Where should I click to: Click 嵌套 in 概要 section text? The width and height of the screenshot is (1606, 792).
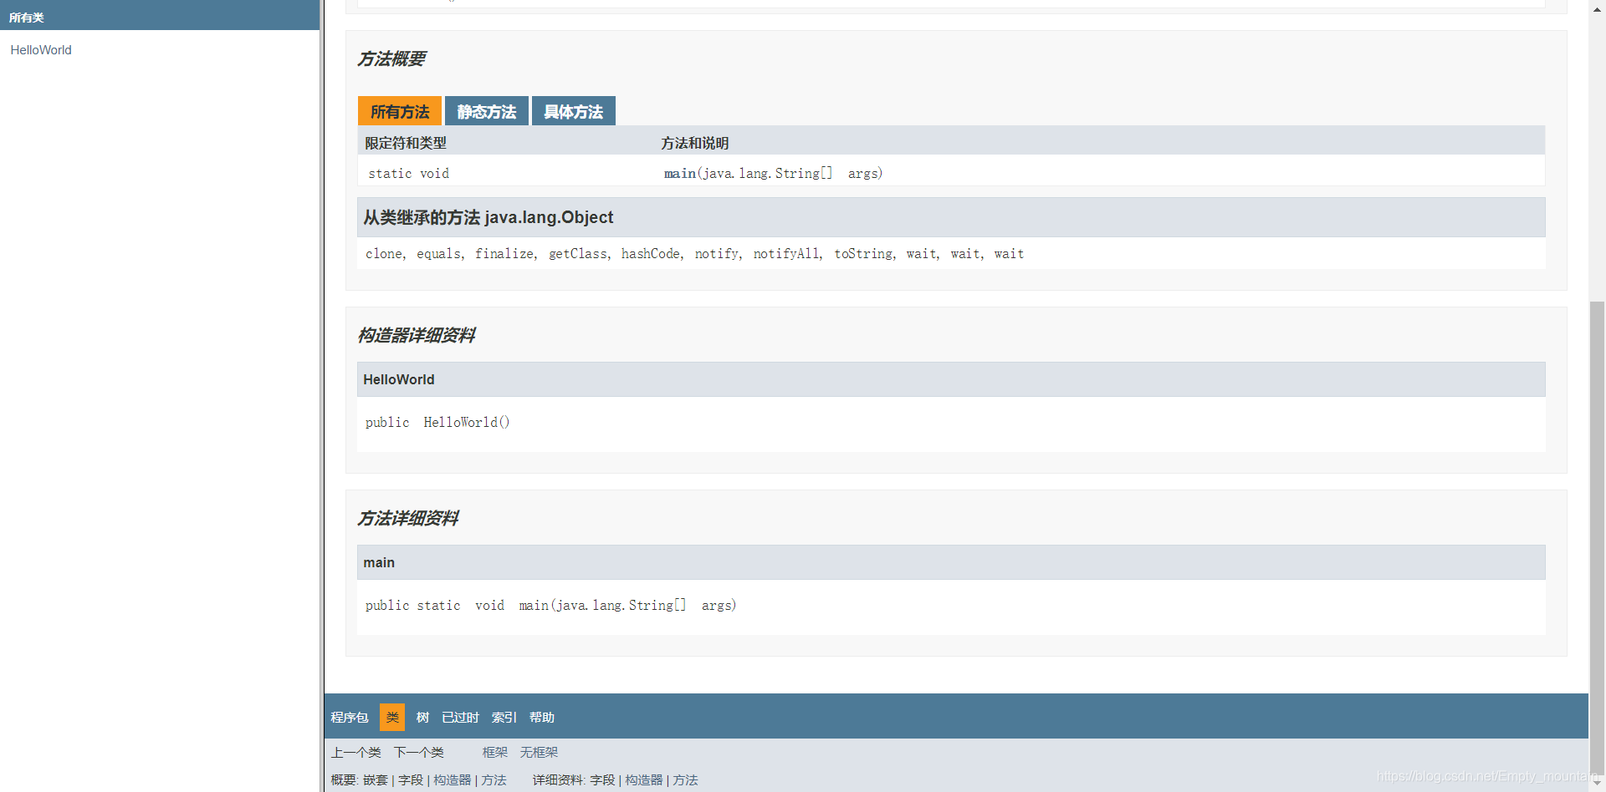pyautogui.click(x=376, y=780)
